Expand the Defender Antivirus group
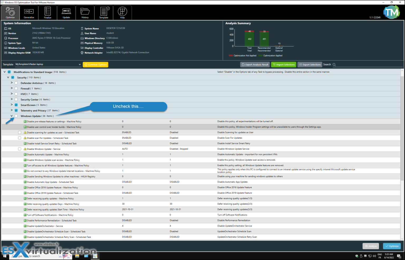 pos(12,83)
